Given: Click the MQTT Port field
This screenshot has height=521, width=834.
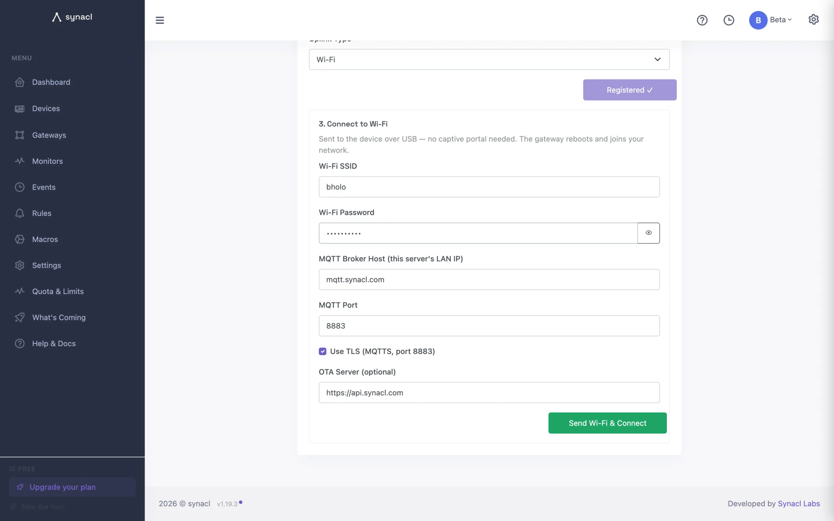Looking at the screenshot, I should [x=489, y=326].
